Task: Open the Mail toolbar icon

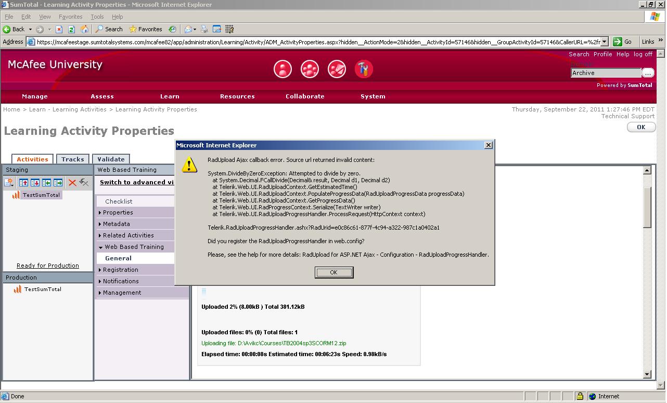Action: (188, 29)
